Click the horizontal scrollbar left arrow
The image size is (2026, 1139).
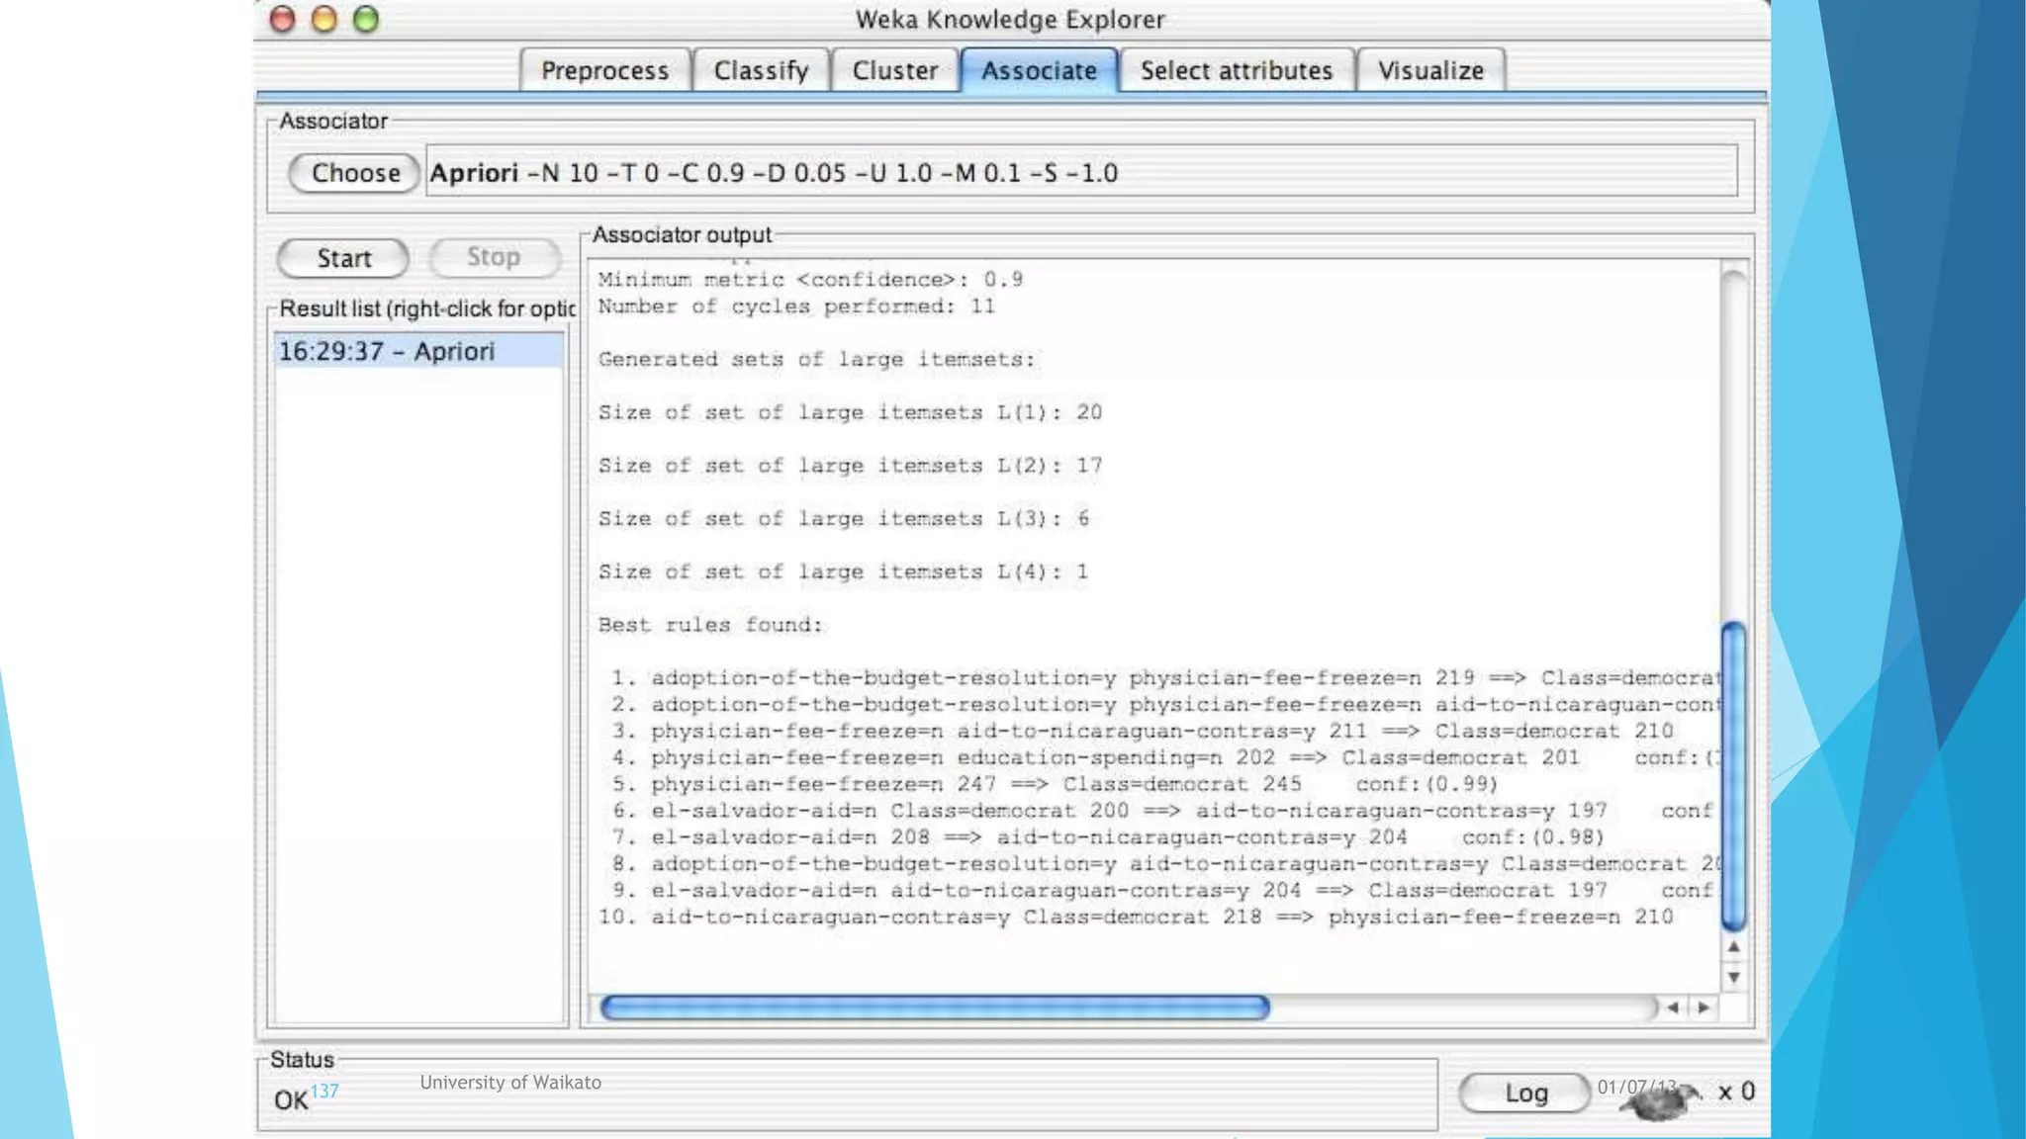pyautogui.click(x=1673, y=1008)
